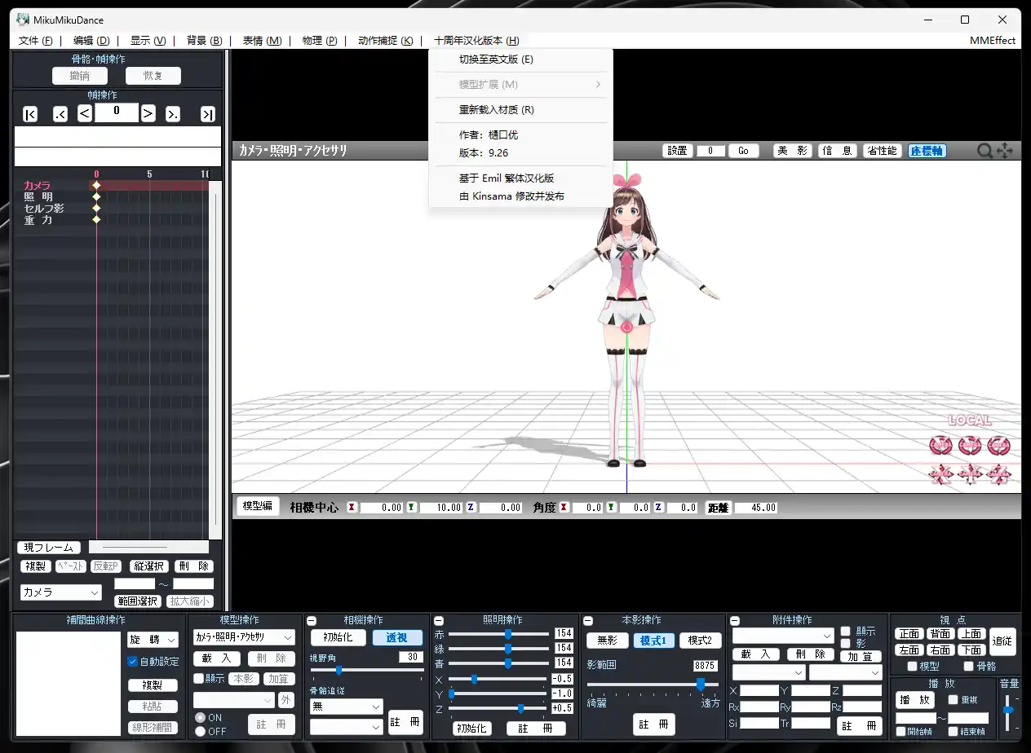Click the 相機中心 Y axis icon
This screenshot has height=753, width=1031.
pos(411,507)
